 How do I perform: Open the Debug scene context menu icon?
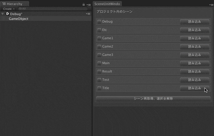tap(88, 14)
